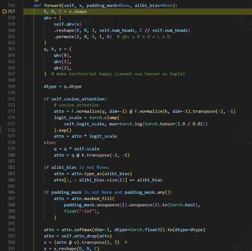Click 'float("-inf")' on line 389
The height and width of the screenshot is (251, 252).
80,211
